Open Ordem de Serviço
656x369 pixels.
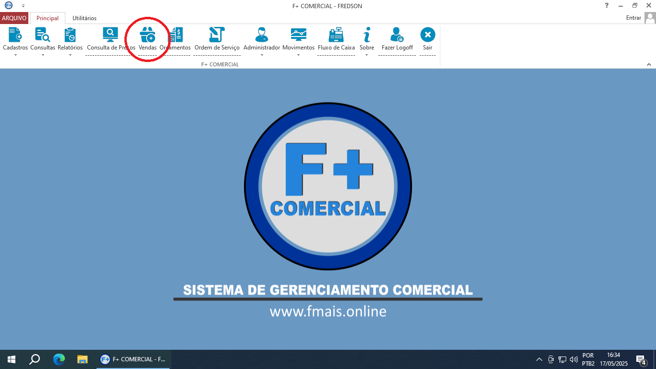click(x=217, y=35)
